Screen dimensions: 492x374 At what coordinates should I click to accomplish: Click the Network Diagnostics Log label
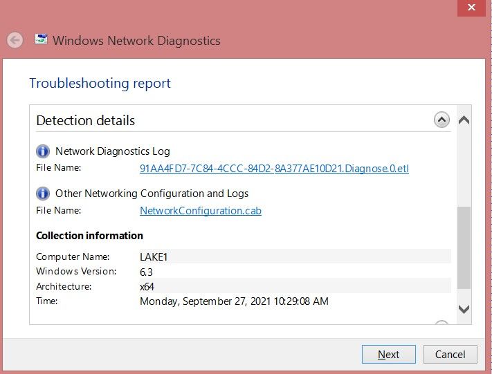pyautogui.click(x=113, y=151)
